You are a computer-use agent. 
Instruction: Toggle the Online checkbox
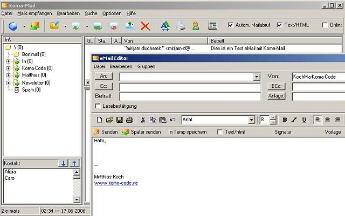[325, 25]
